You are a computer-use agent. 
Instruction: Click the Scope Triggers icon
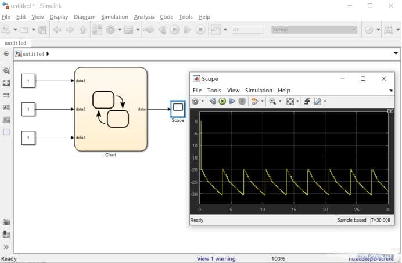tap(307, 102)
